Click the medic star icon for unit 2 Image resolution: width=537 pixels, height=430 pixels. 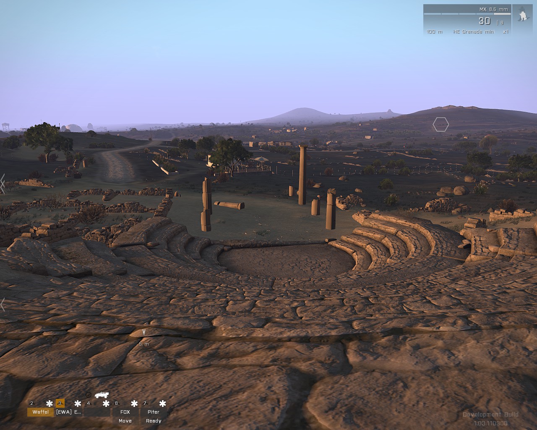(x=50, y=404)
